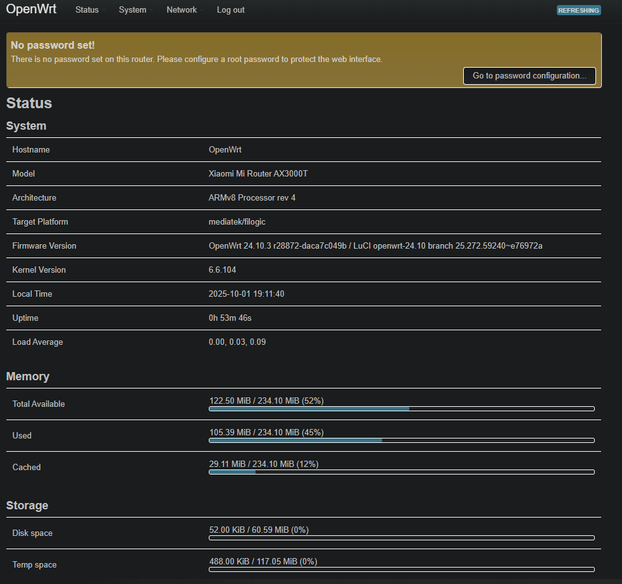This screenshot has height=584, width=622.
Task: Select the 'No password set!' warning heading
Action: coord(53,45)
